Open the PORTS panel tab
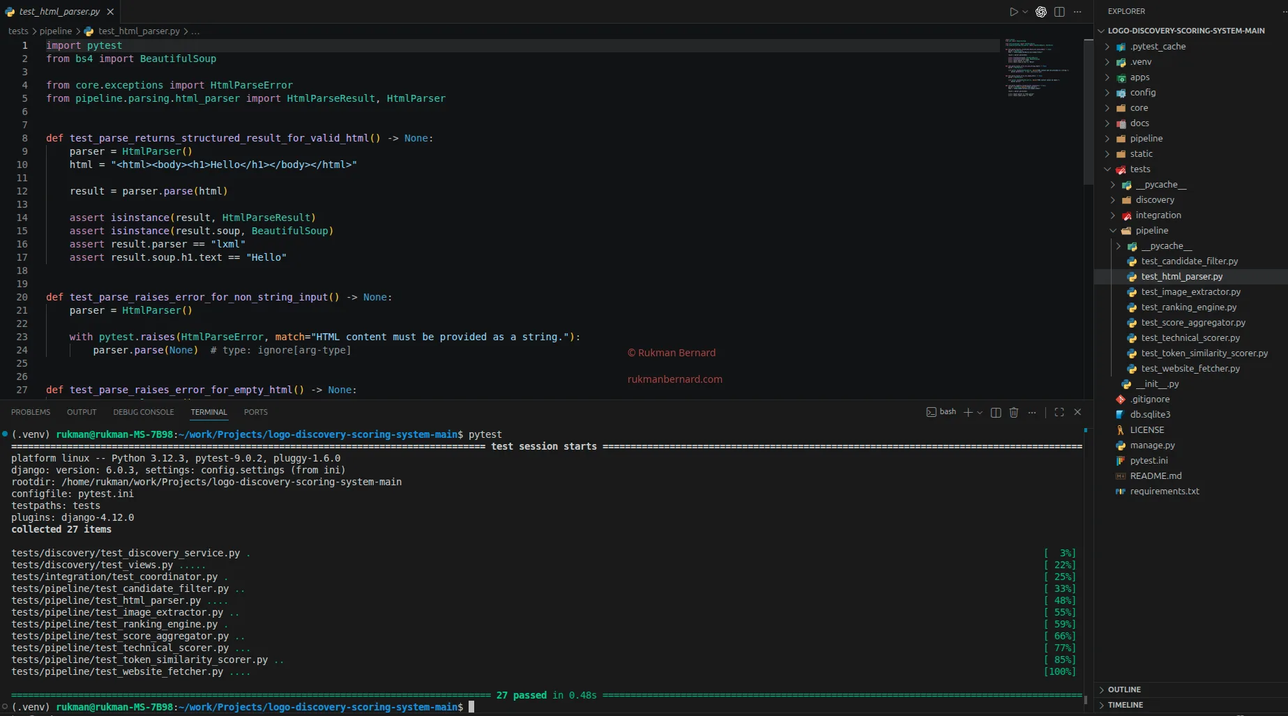The width and height of the screenshot is (1288, 716). (x=256, y=412)
